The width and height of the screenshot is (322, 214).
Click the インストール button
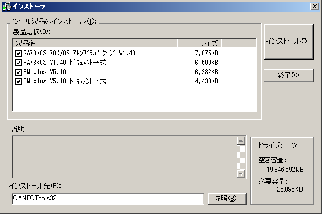[x=288, y=42]
